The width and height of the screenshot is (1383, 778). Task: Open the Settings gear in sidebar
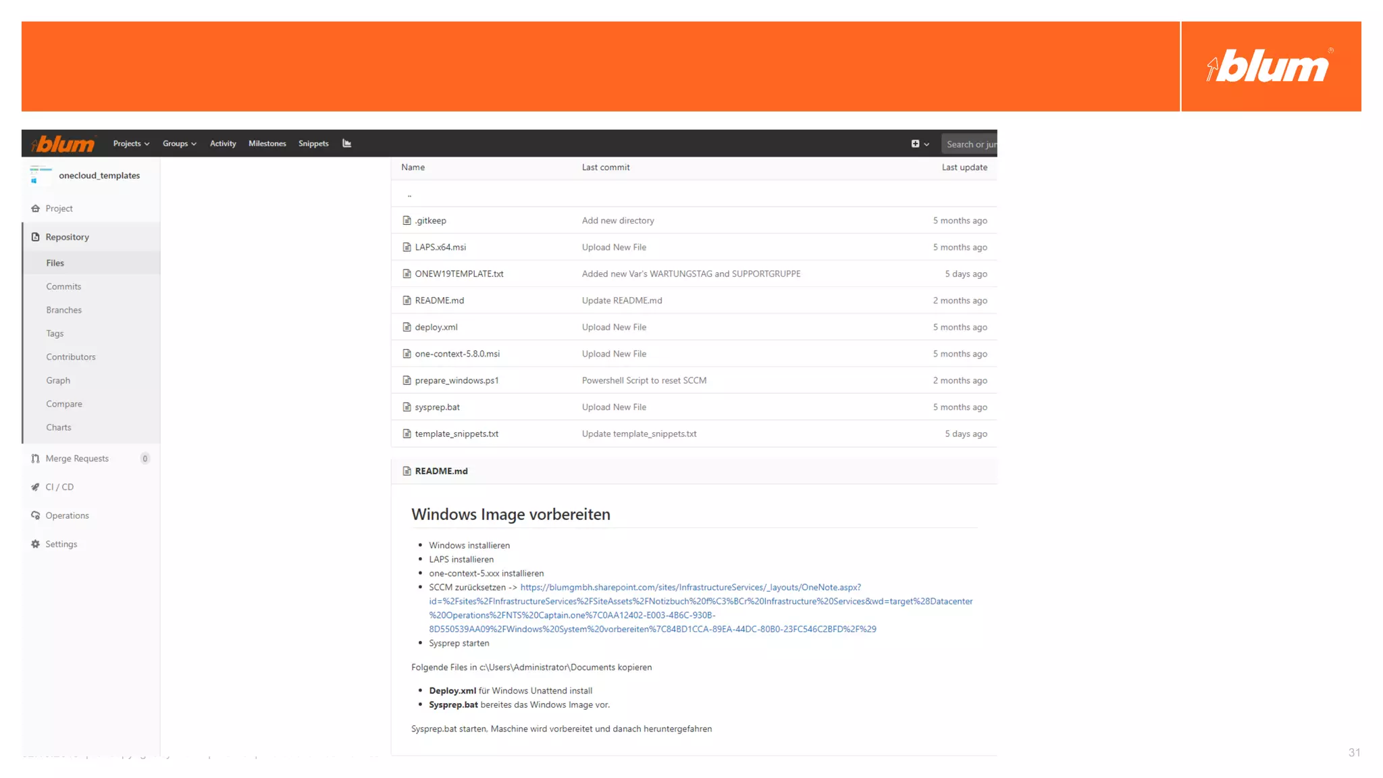click(36, 544)
